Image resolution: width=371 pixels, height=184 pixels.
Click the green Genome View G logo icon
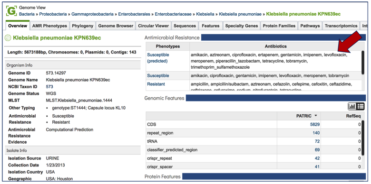click(11, 11)
